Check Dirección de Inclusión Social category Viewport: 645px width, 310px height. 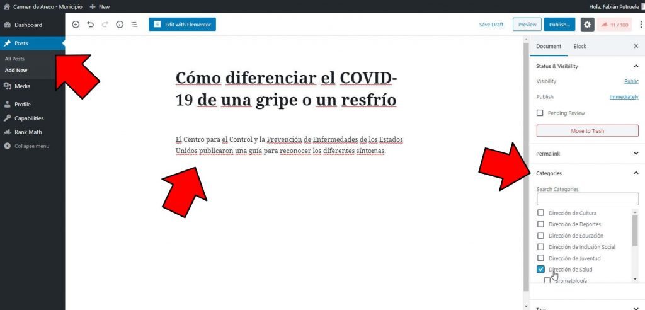[540, 247]
